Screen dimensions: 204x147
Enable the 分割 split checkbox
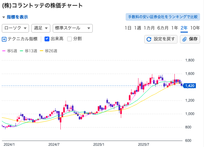click(x=70, y=39)
